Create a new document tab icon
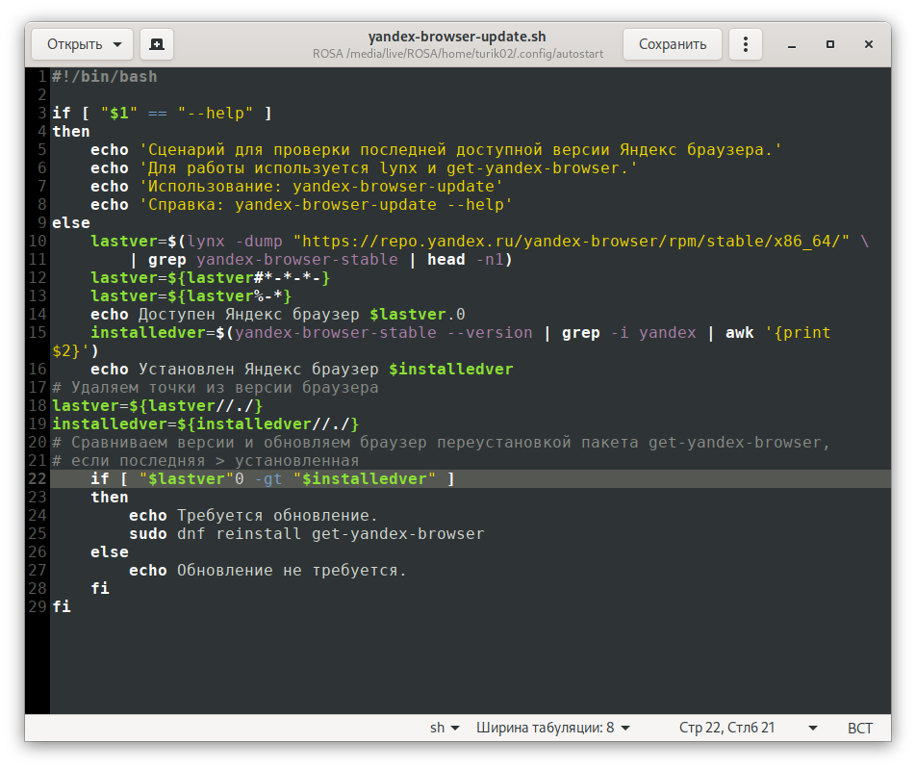This screenshot has width=916, height=769. coord(157,44)
